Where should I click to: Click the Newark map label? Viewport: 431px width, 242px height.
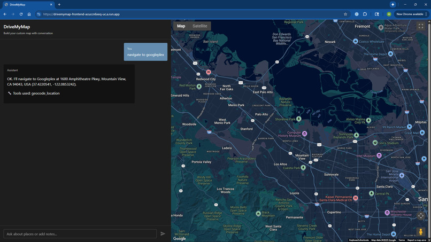point(330,42)
